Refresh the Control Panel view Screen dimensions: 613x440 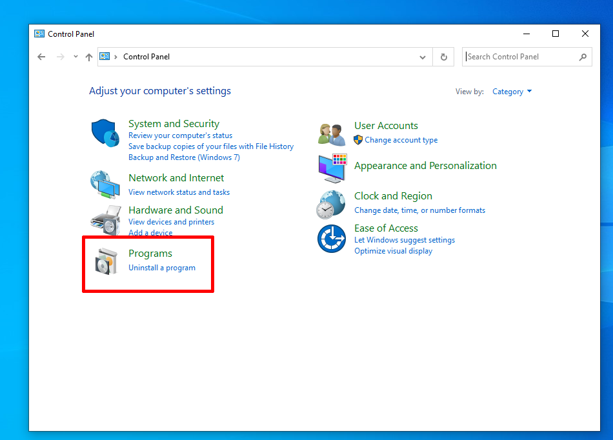pos(444,57)
